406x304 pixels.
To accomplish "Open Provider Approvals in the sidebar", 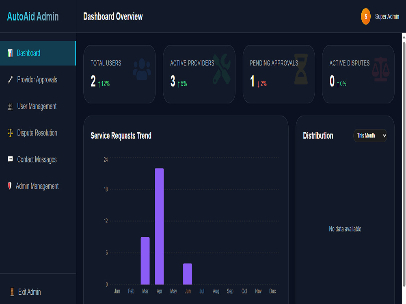I will pos(38,79).
